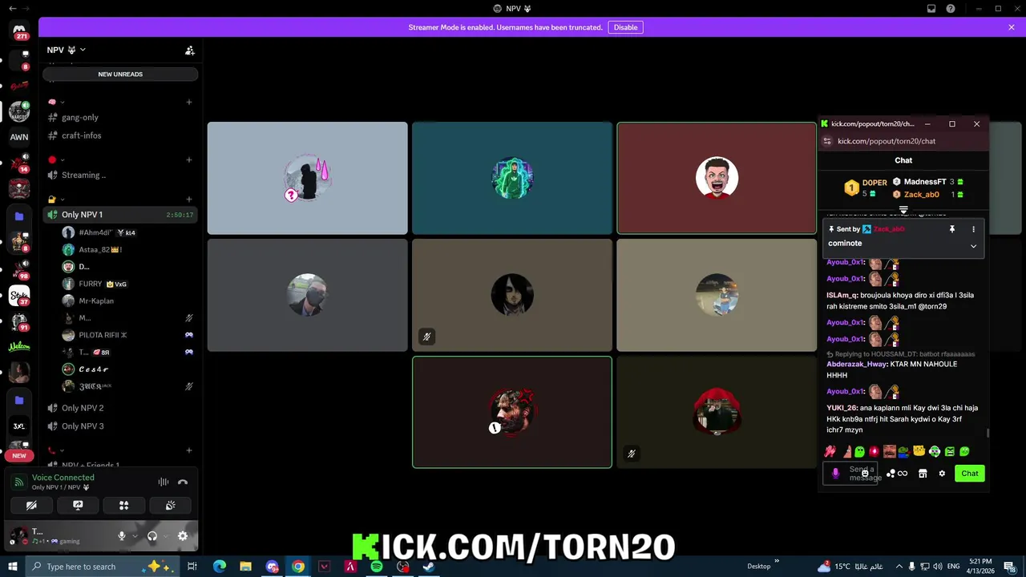
Task: Select the Only NPV 1 voice channel
Action: pos(120,215)
